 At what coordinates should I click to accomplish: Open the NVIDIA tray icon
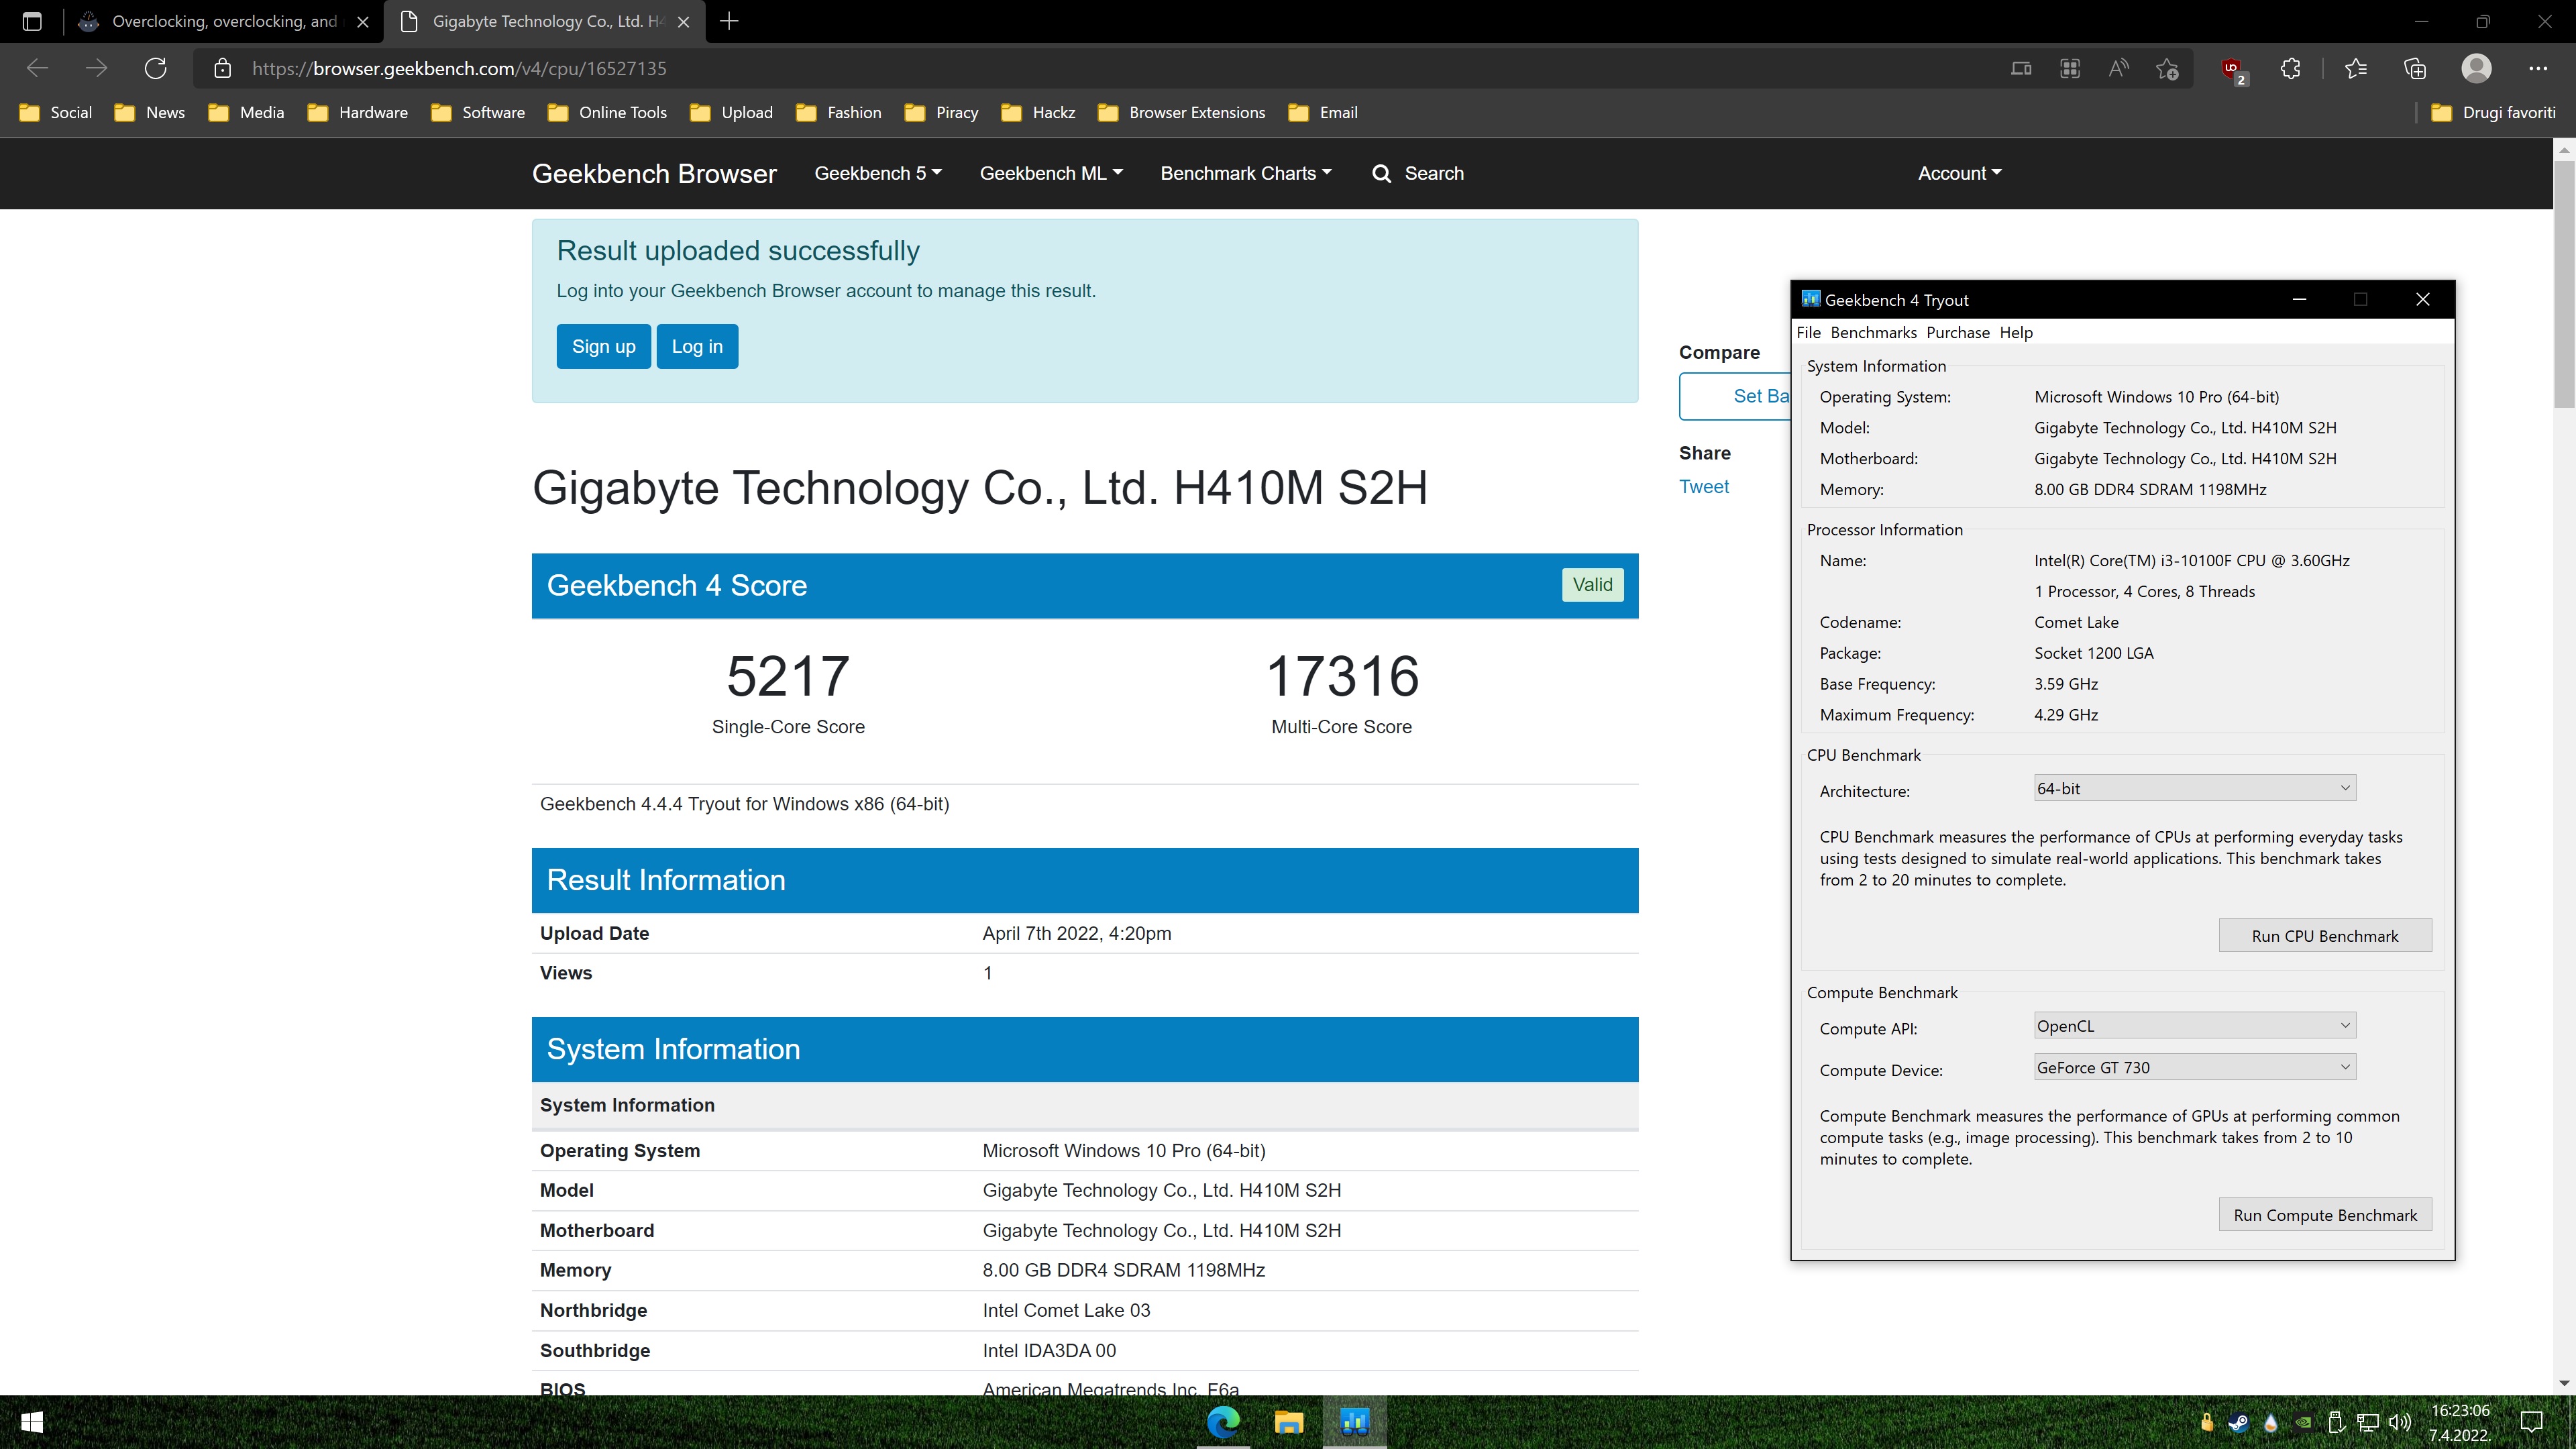point(2303,1422)
